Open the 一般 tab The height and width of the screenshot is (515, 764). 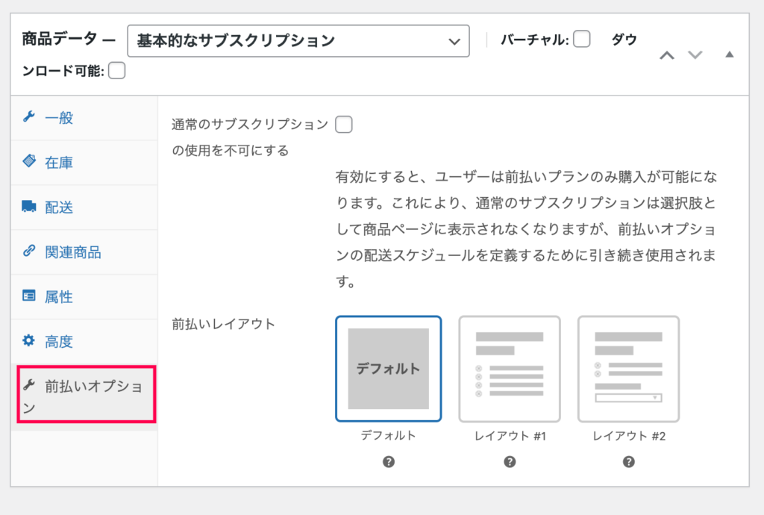tap(84, 118)
